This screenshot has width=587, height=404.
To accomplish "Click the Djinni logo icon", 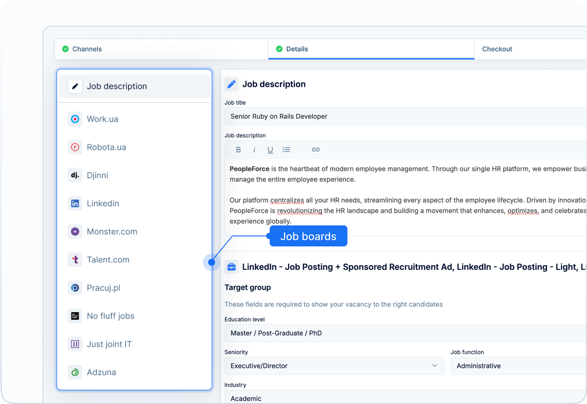I will pos(75,175).
